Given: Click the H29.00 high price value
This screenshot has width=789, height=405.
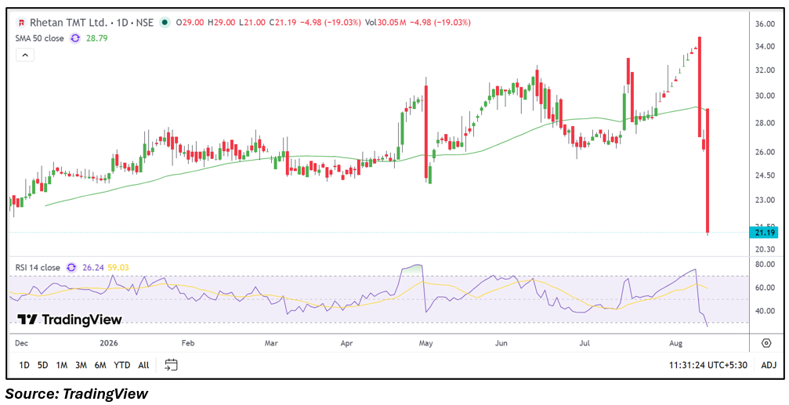Looking at the screenshot, I should point(221,23).
